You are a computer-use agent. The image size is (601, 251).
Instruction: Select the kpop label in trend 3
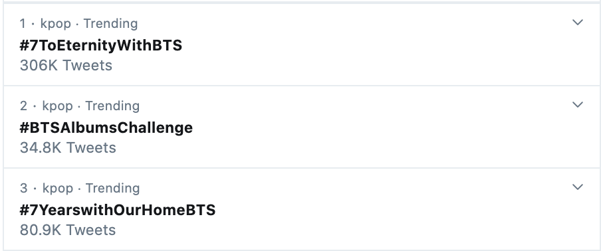tap(57, 189)
